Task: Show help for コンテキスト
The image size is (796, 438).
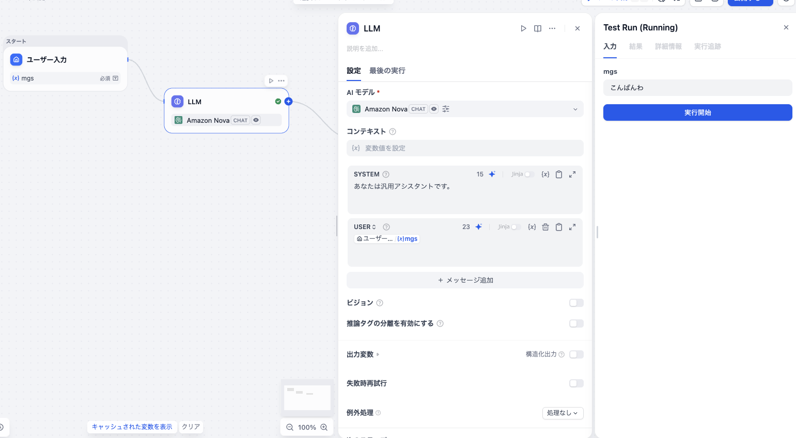Action: point(393,132)
